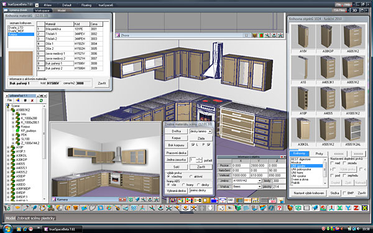Enable the BMP checkbox
This screenshot has height=233, width=373.
344,193
